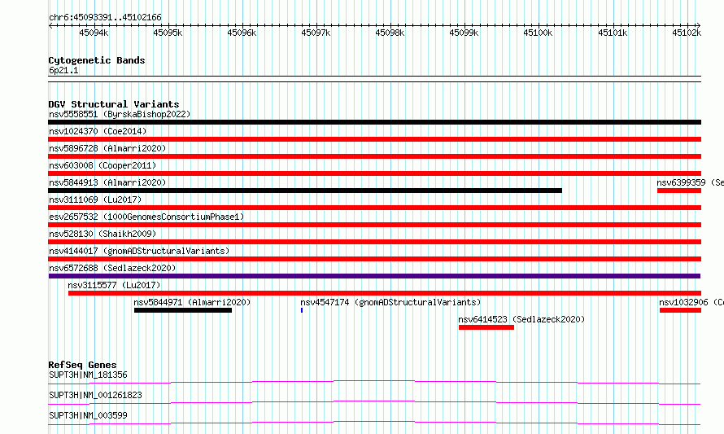724x434 pixels.
Task: Click the 45099k ruler position
Action: point(464,33)
